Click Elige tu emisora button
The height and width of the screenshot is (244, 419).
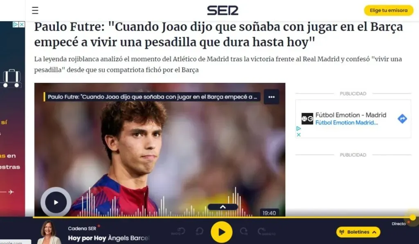pos(389,10)
